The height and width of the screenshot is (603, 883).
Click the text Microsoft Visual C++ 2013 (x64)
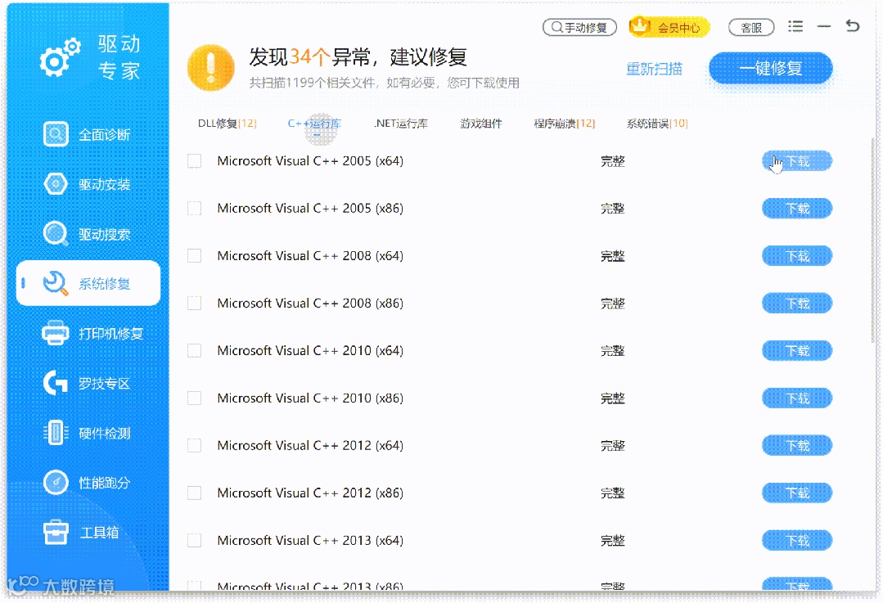310,541
